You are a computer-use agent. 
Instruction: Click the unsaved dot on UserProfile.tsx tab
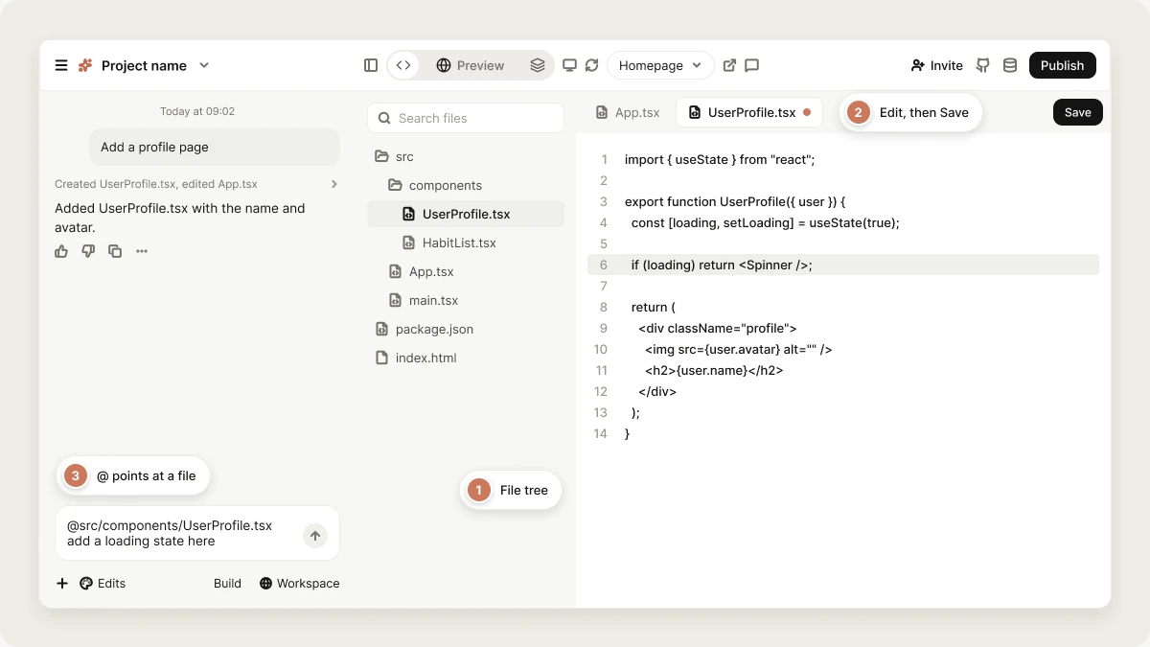pos(807,112)
